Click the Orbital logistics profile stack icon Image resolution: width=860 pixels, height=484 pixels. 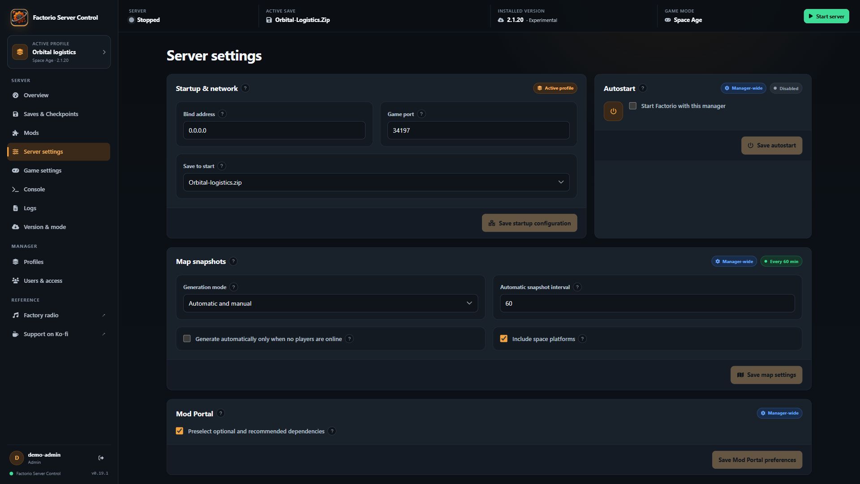[20, 52]
